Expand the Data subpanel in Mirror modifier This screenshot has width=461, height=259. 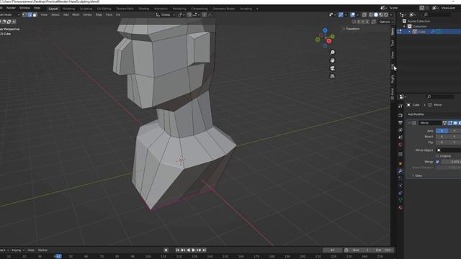point(418,176)
